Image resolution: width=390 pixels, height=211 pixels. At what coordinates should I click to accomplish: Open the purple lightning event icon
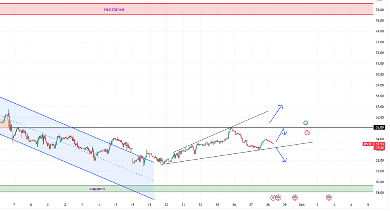tap(273, 198)
